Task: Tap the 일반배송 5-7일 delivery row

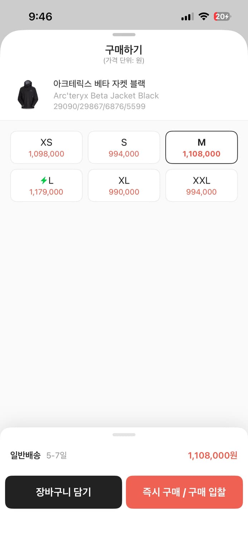Action: click(x=39, y=456)
